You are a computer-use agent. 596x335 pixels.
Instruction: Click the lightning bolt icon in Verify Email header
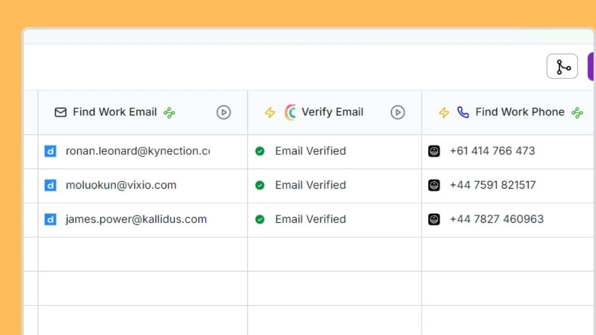point(270,112)
